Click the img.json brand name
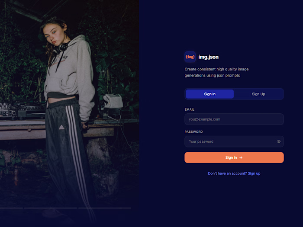 click(x=209, y=57)
